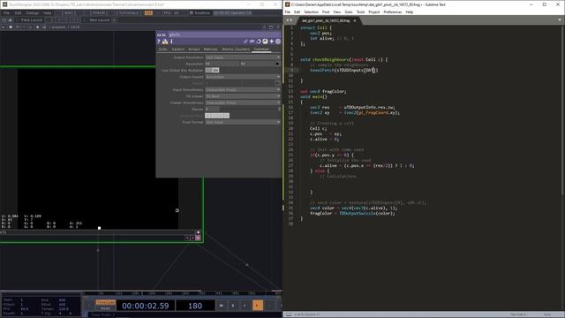565x318 pixels.
Task: Expand the Resolution row arrow
Action: click(278, 64)
